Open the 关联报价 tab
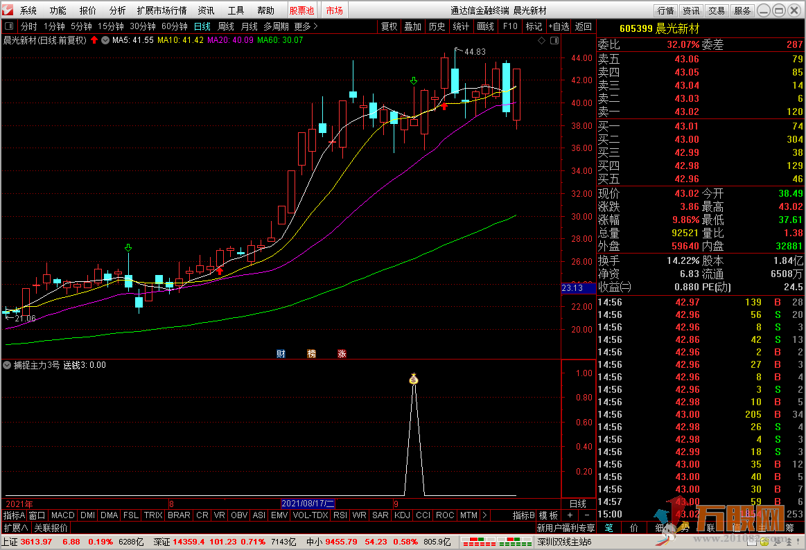 tap(51, 528)
